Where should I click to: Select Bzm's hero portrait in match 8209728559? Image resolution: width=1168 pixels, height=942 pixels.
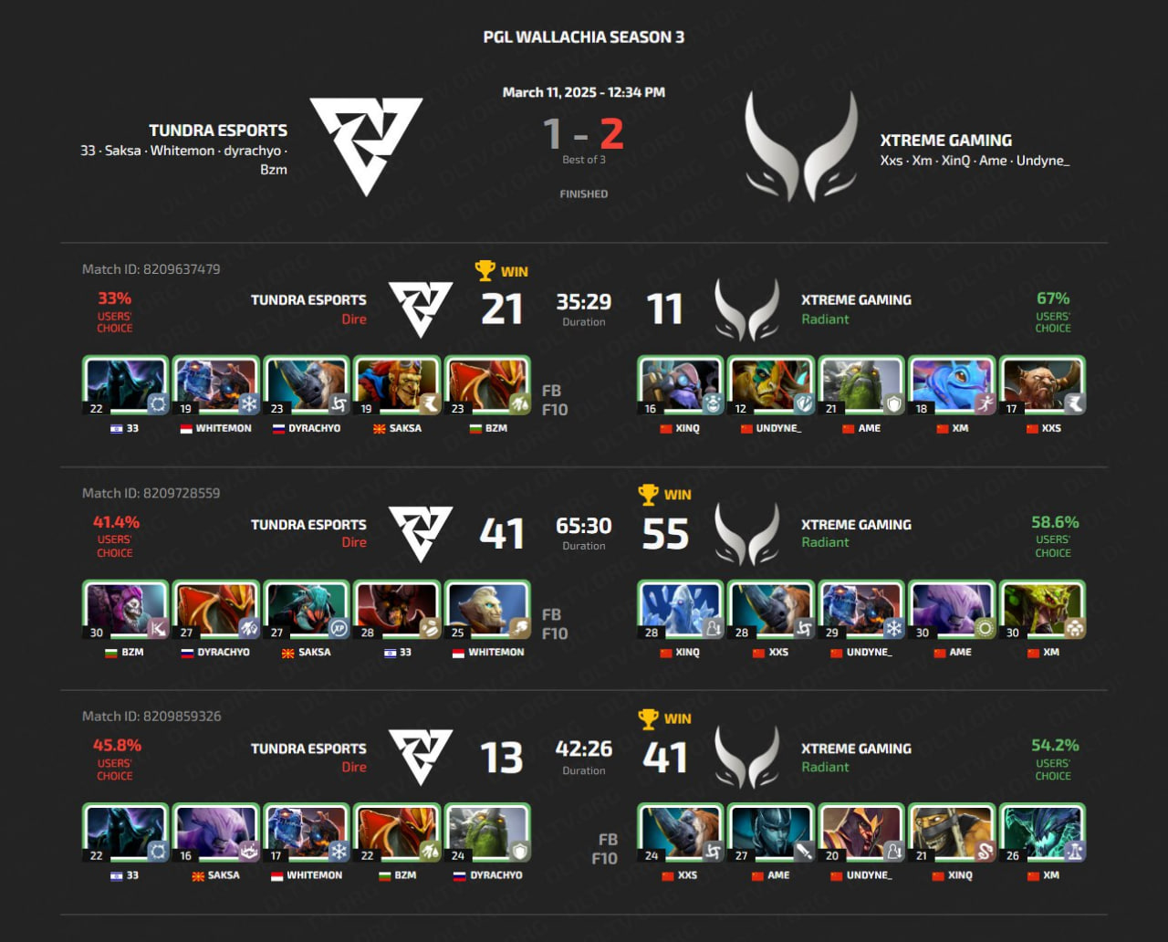[125, 610]
